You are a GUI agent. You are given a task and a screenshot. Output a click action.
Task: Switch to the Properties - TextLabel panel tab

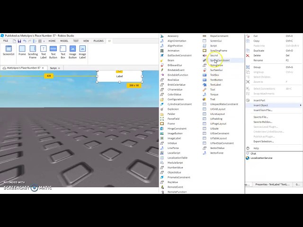tap(272, 184)
